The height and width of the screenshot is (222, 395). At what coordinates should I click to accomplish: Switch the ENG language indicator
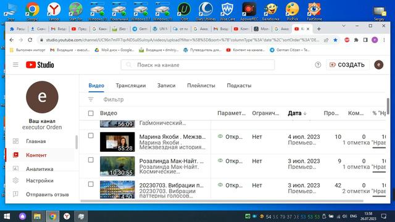coord(353,216)
